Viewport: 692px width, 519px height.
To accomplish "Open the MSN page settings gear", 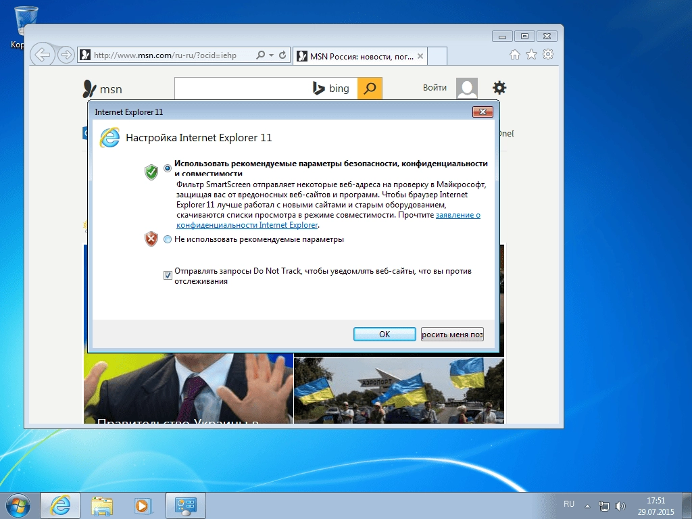I will [499, 88].
